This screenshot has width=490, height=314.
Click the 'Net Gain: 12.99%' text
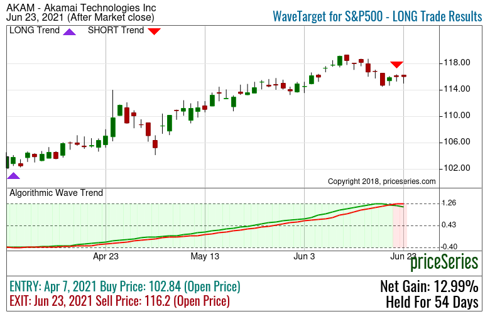[x=429, y=286]
